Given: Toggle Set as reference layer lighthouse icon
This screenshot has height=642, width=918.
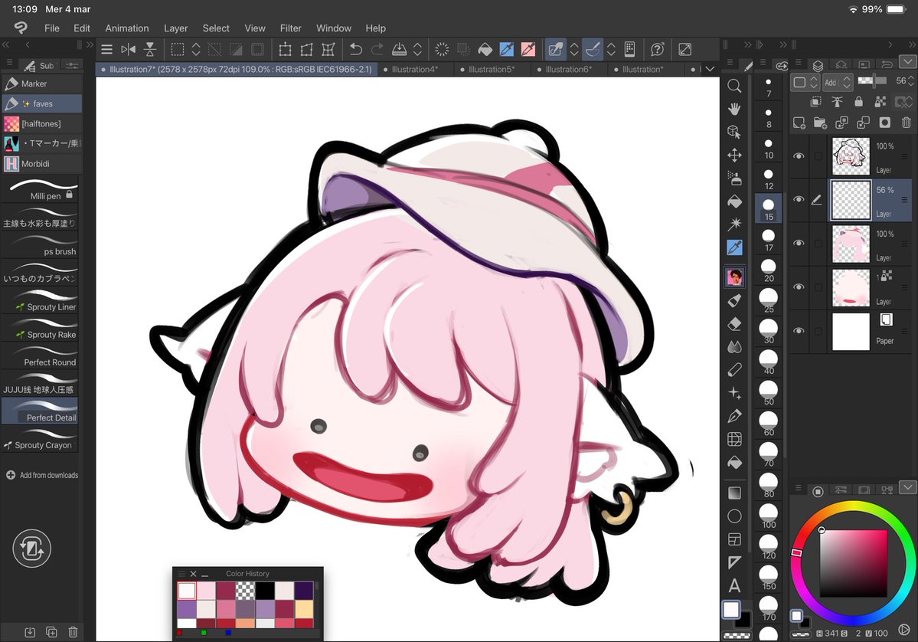Looking at the screenshot, I should click(x=837, y=102).
